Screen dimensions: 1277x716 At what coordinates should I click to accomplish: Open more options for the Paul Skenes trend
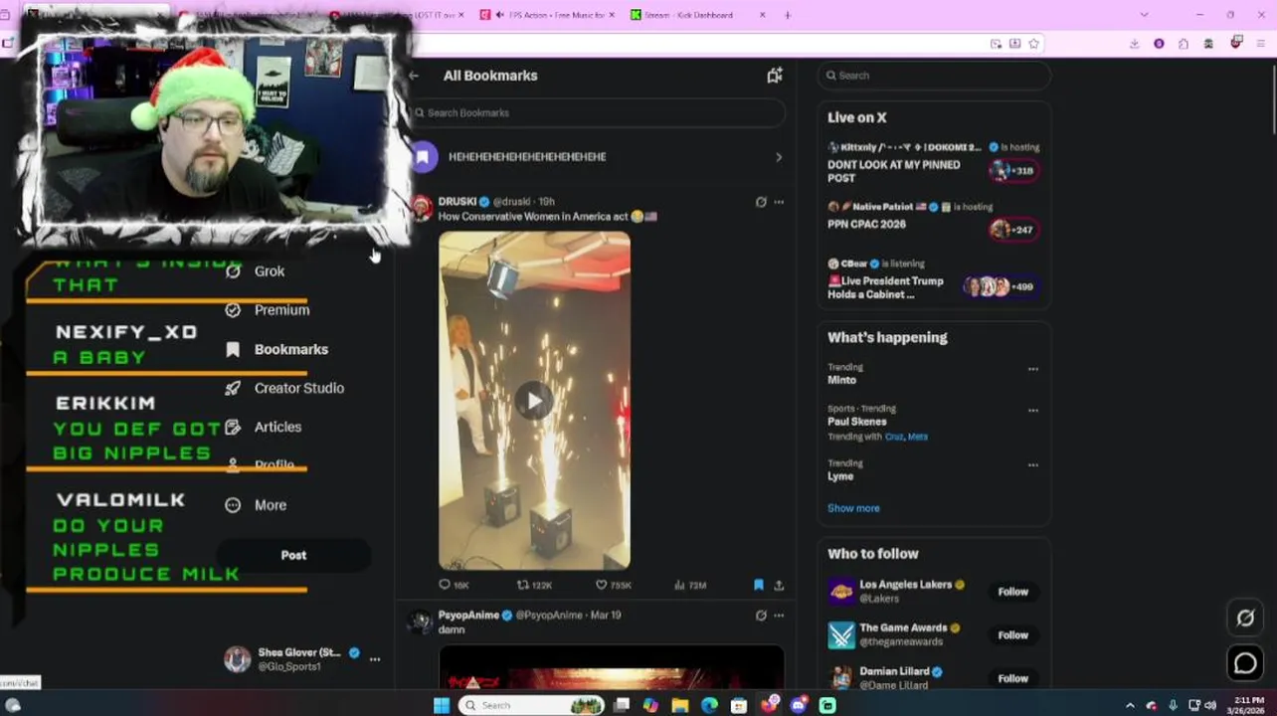pos(1033,410)
